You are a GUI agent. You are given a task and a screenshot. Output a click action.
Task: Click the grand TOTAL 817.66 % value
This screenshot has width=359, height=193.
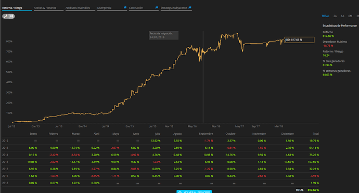pos(313,190)
